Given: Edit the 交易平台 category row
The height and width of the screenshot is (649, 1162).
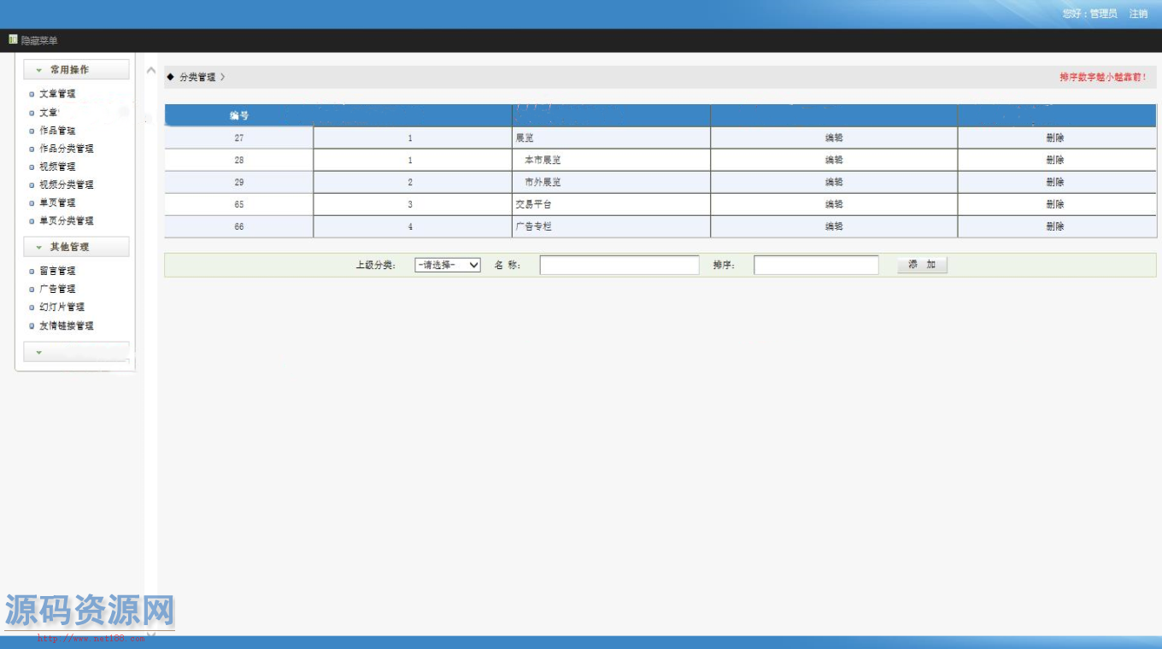Looking at the screenshot, I should point(833,204).
